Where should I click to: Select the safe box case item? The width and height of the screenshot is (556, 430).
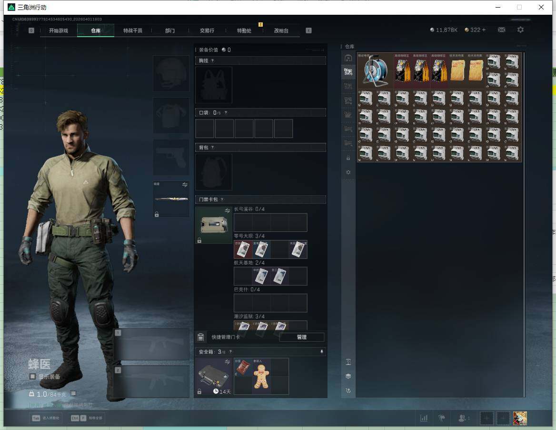214,376
